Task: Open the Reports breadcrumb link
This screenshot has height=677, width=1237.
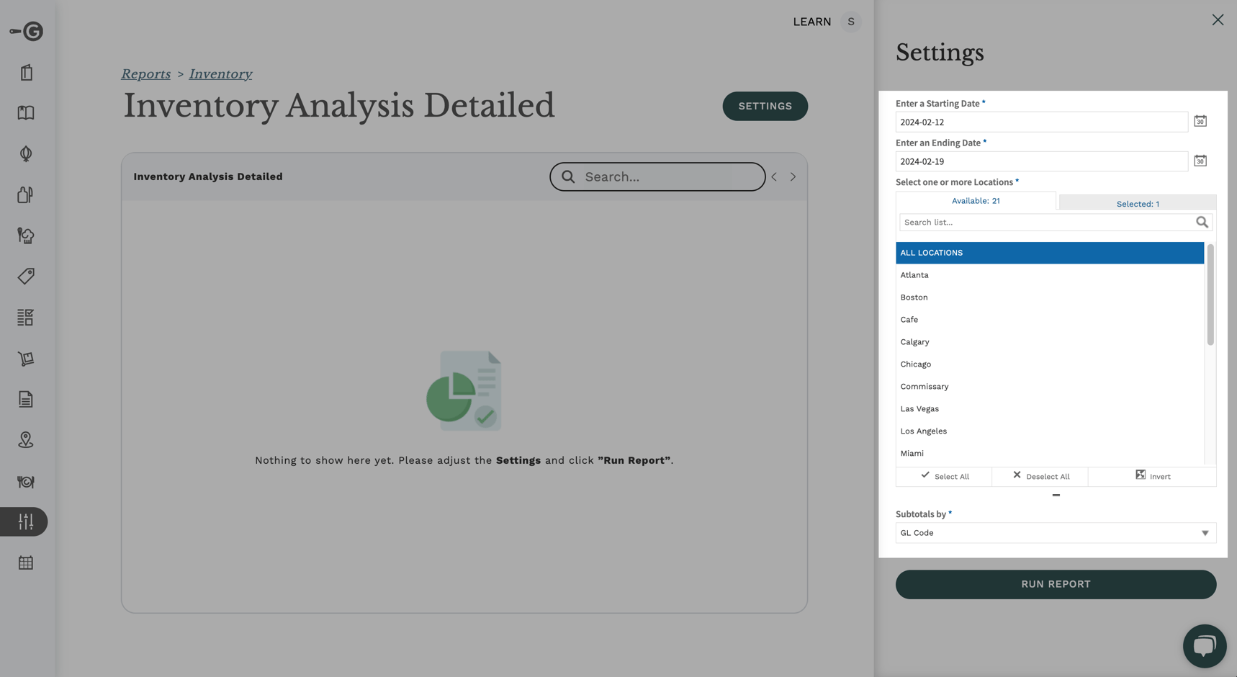Action: 146,73
